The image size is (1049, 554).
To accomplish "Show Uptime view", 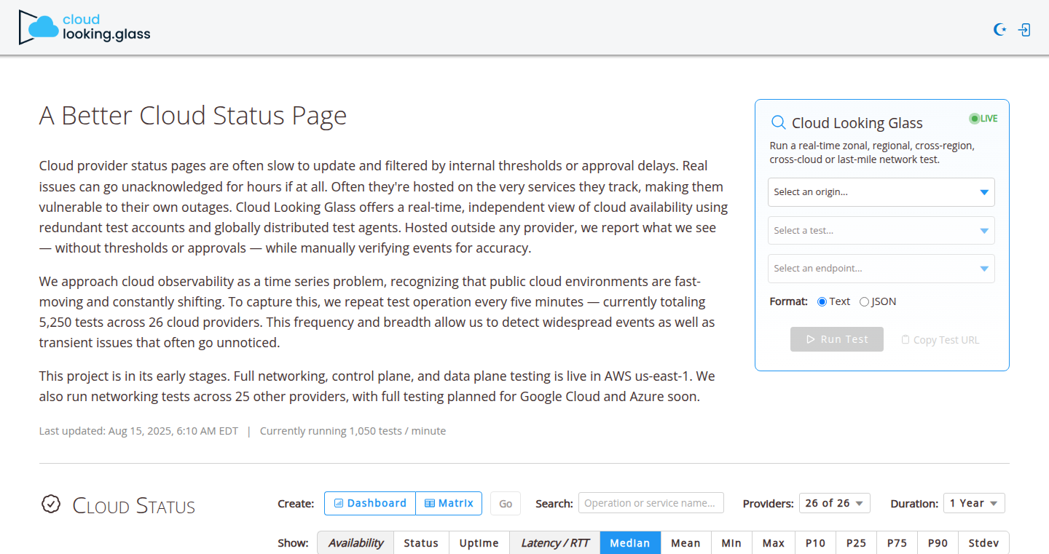I will (x=479, y=543).
